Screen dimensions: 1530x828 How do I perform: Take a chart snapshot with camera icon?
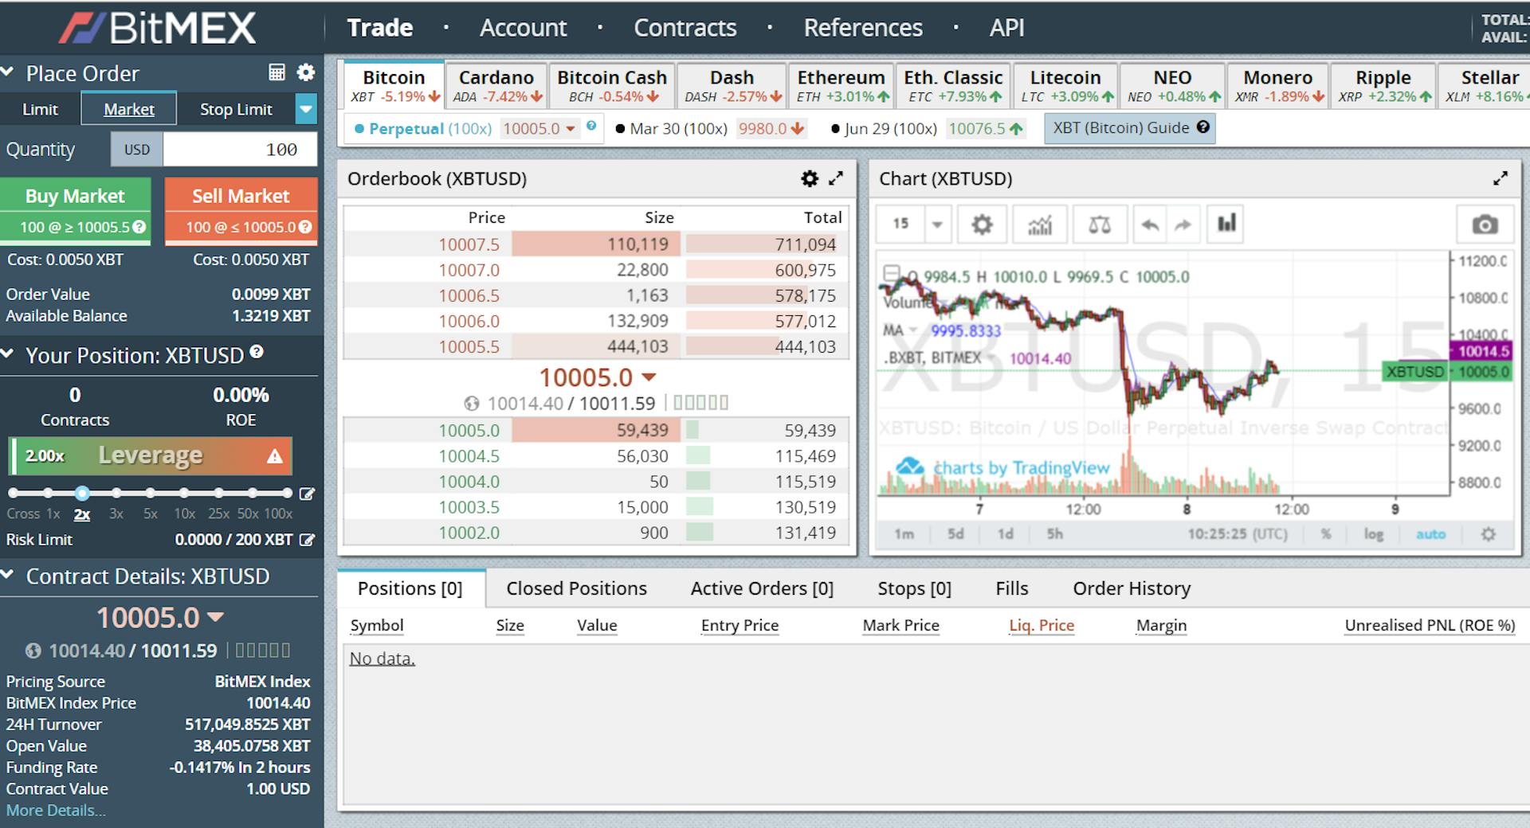(x=1487, y=224)
